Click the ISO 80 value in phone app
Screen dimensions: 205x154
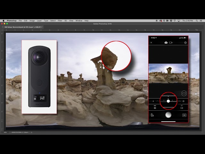coord(155,107)
